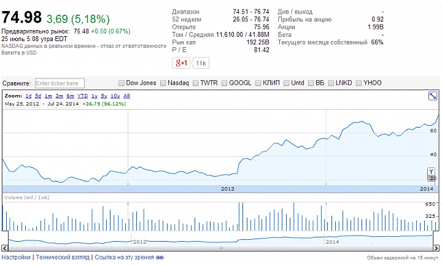Click the 11k share count bubble

(x=201, y=63)
